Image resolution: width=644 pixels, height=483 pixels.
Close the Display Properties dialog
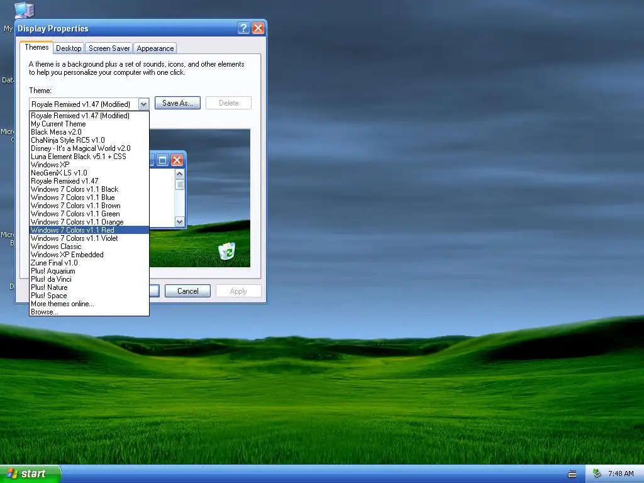click(x=258, y=28)
